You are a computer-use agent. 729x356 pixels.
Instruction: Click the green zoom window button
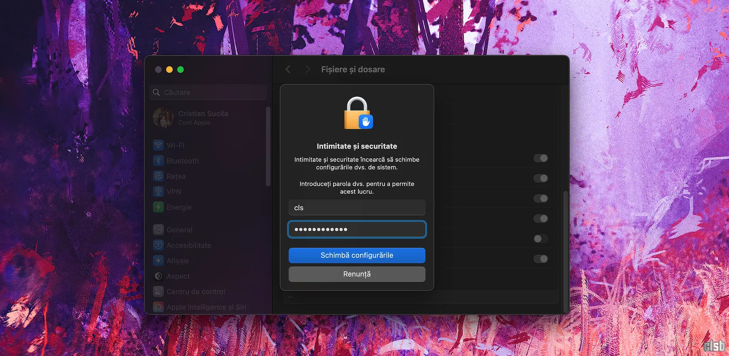click(181, 70)
